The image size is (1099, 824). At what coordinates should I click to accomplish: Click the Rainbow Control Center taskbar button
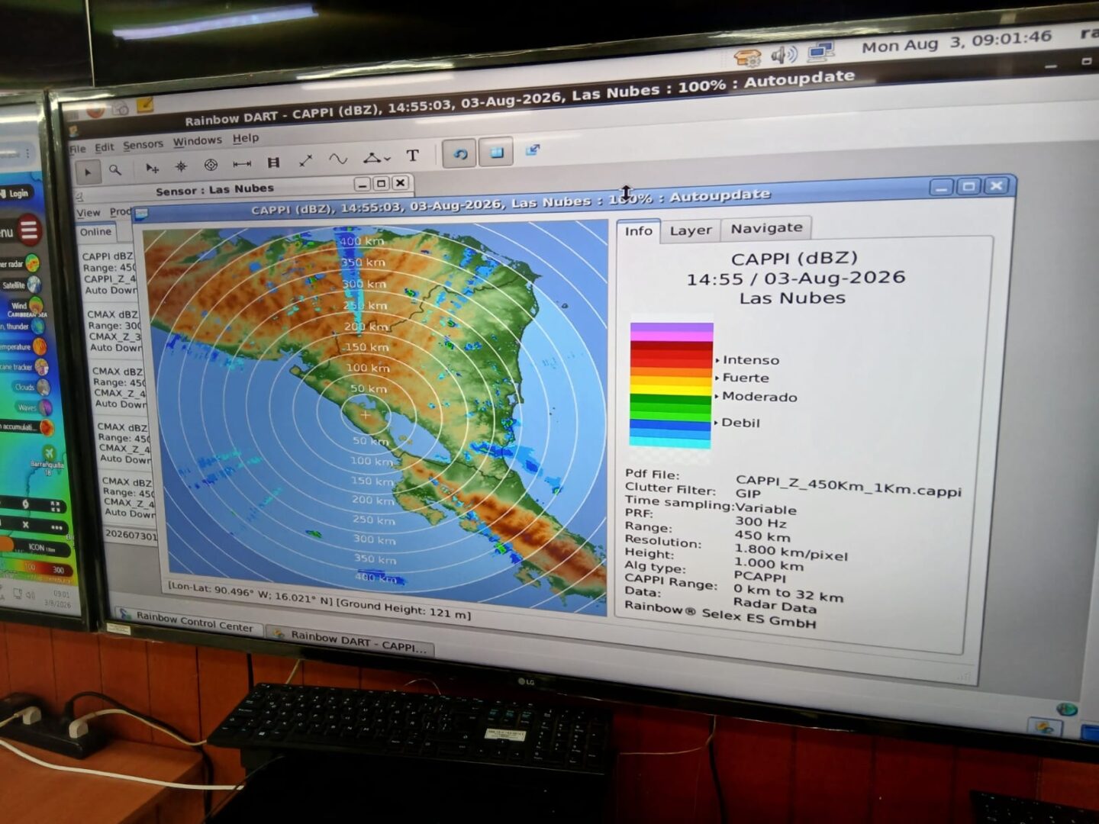tap(188, 621)
